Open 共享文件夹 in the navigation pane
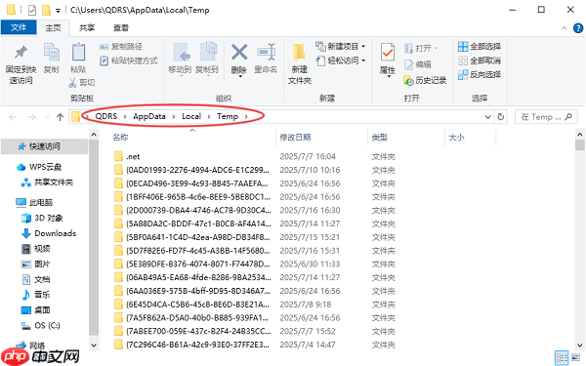This screenshot has width=586, height=366. (x=48, y=183)
